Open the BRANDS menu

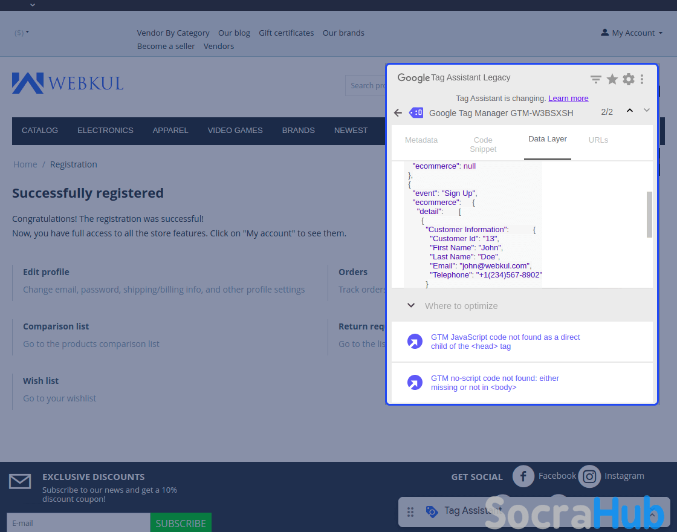[x=299, y=131]
